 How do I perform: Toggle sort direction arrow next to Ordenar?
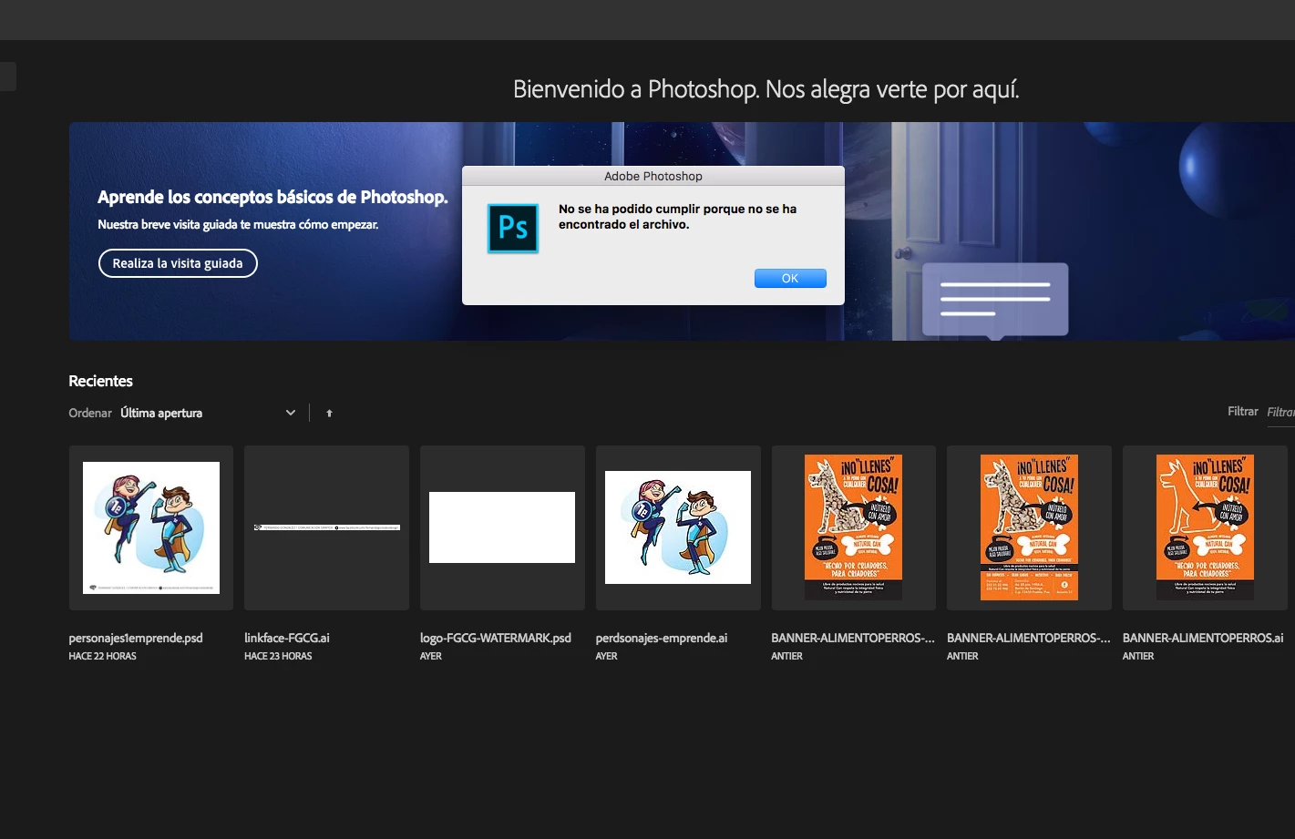[329, 414]
